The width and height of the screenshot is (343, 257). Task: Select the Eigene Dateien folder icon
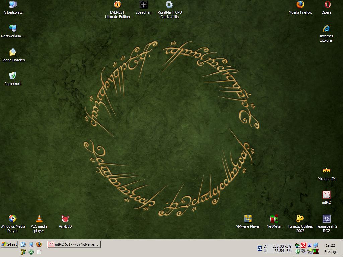[13, 55]
